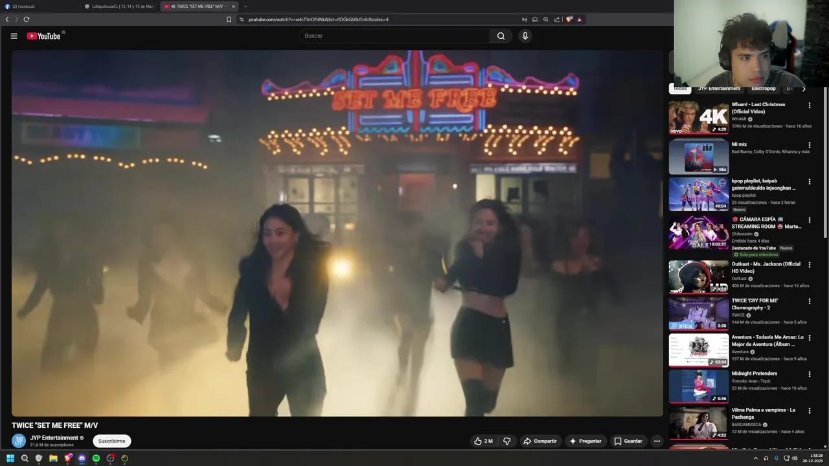The width and height of the screenshot is (829, 466).
Task: Go back in browser history
Action: 7,19
